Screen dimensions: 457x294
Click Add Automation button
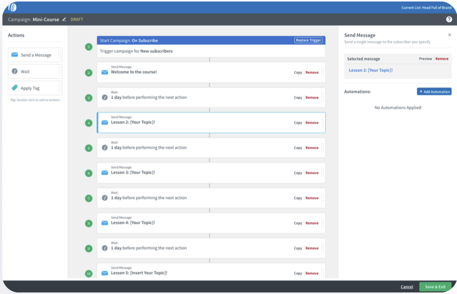[x=434, y=91]
